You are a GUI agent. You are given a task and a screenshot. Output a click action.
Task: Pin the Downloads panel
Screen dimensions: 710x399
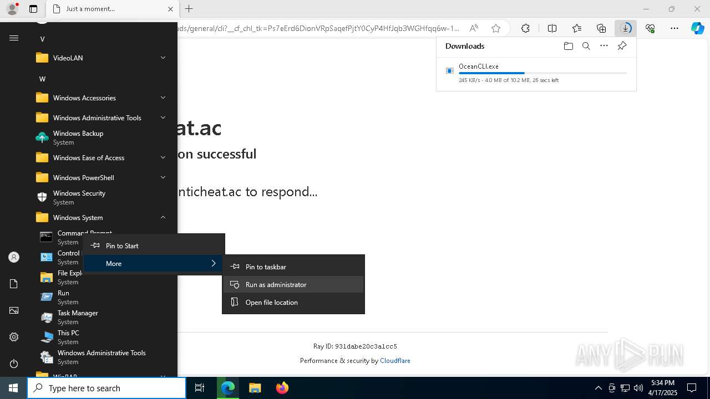point(622,46)
